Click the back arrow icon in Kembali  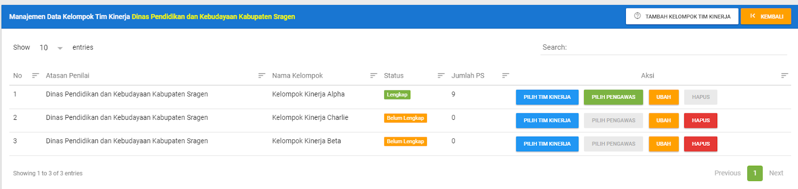click(753, 16)
